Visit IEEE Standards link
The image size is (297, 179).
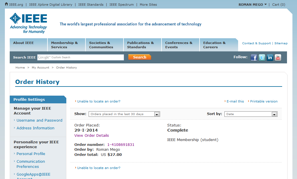point(91,5)
